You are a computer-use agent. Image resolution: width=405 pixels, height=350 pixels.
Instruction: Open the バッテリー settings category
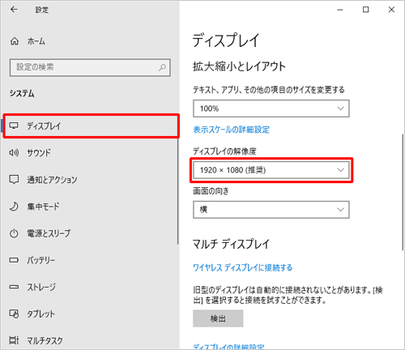89,260
